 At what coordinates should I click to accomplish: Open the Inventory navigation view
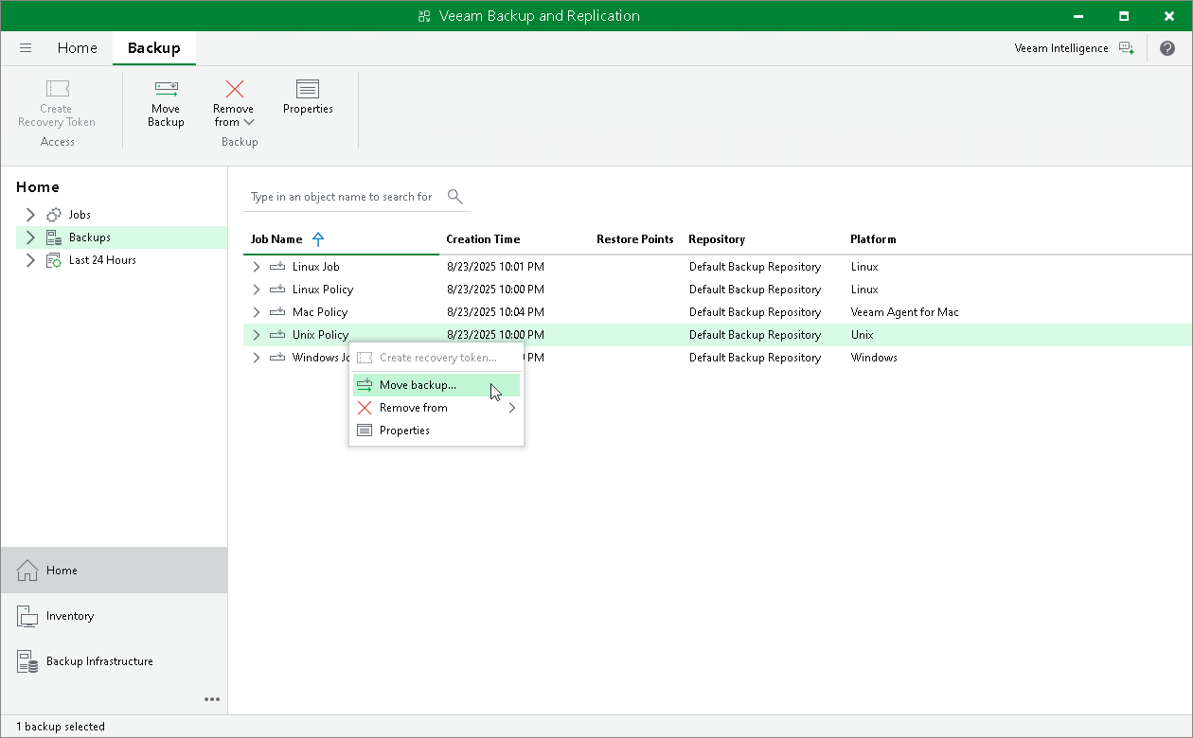coord(115,616)
